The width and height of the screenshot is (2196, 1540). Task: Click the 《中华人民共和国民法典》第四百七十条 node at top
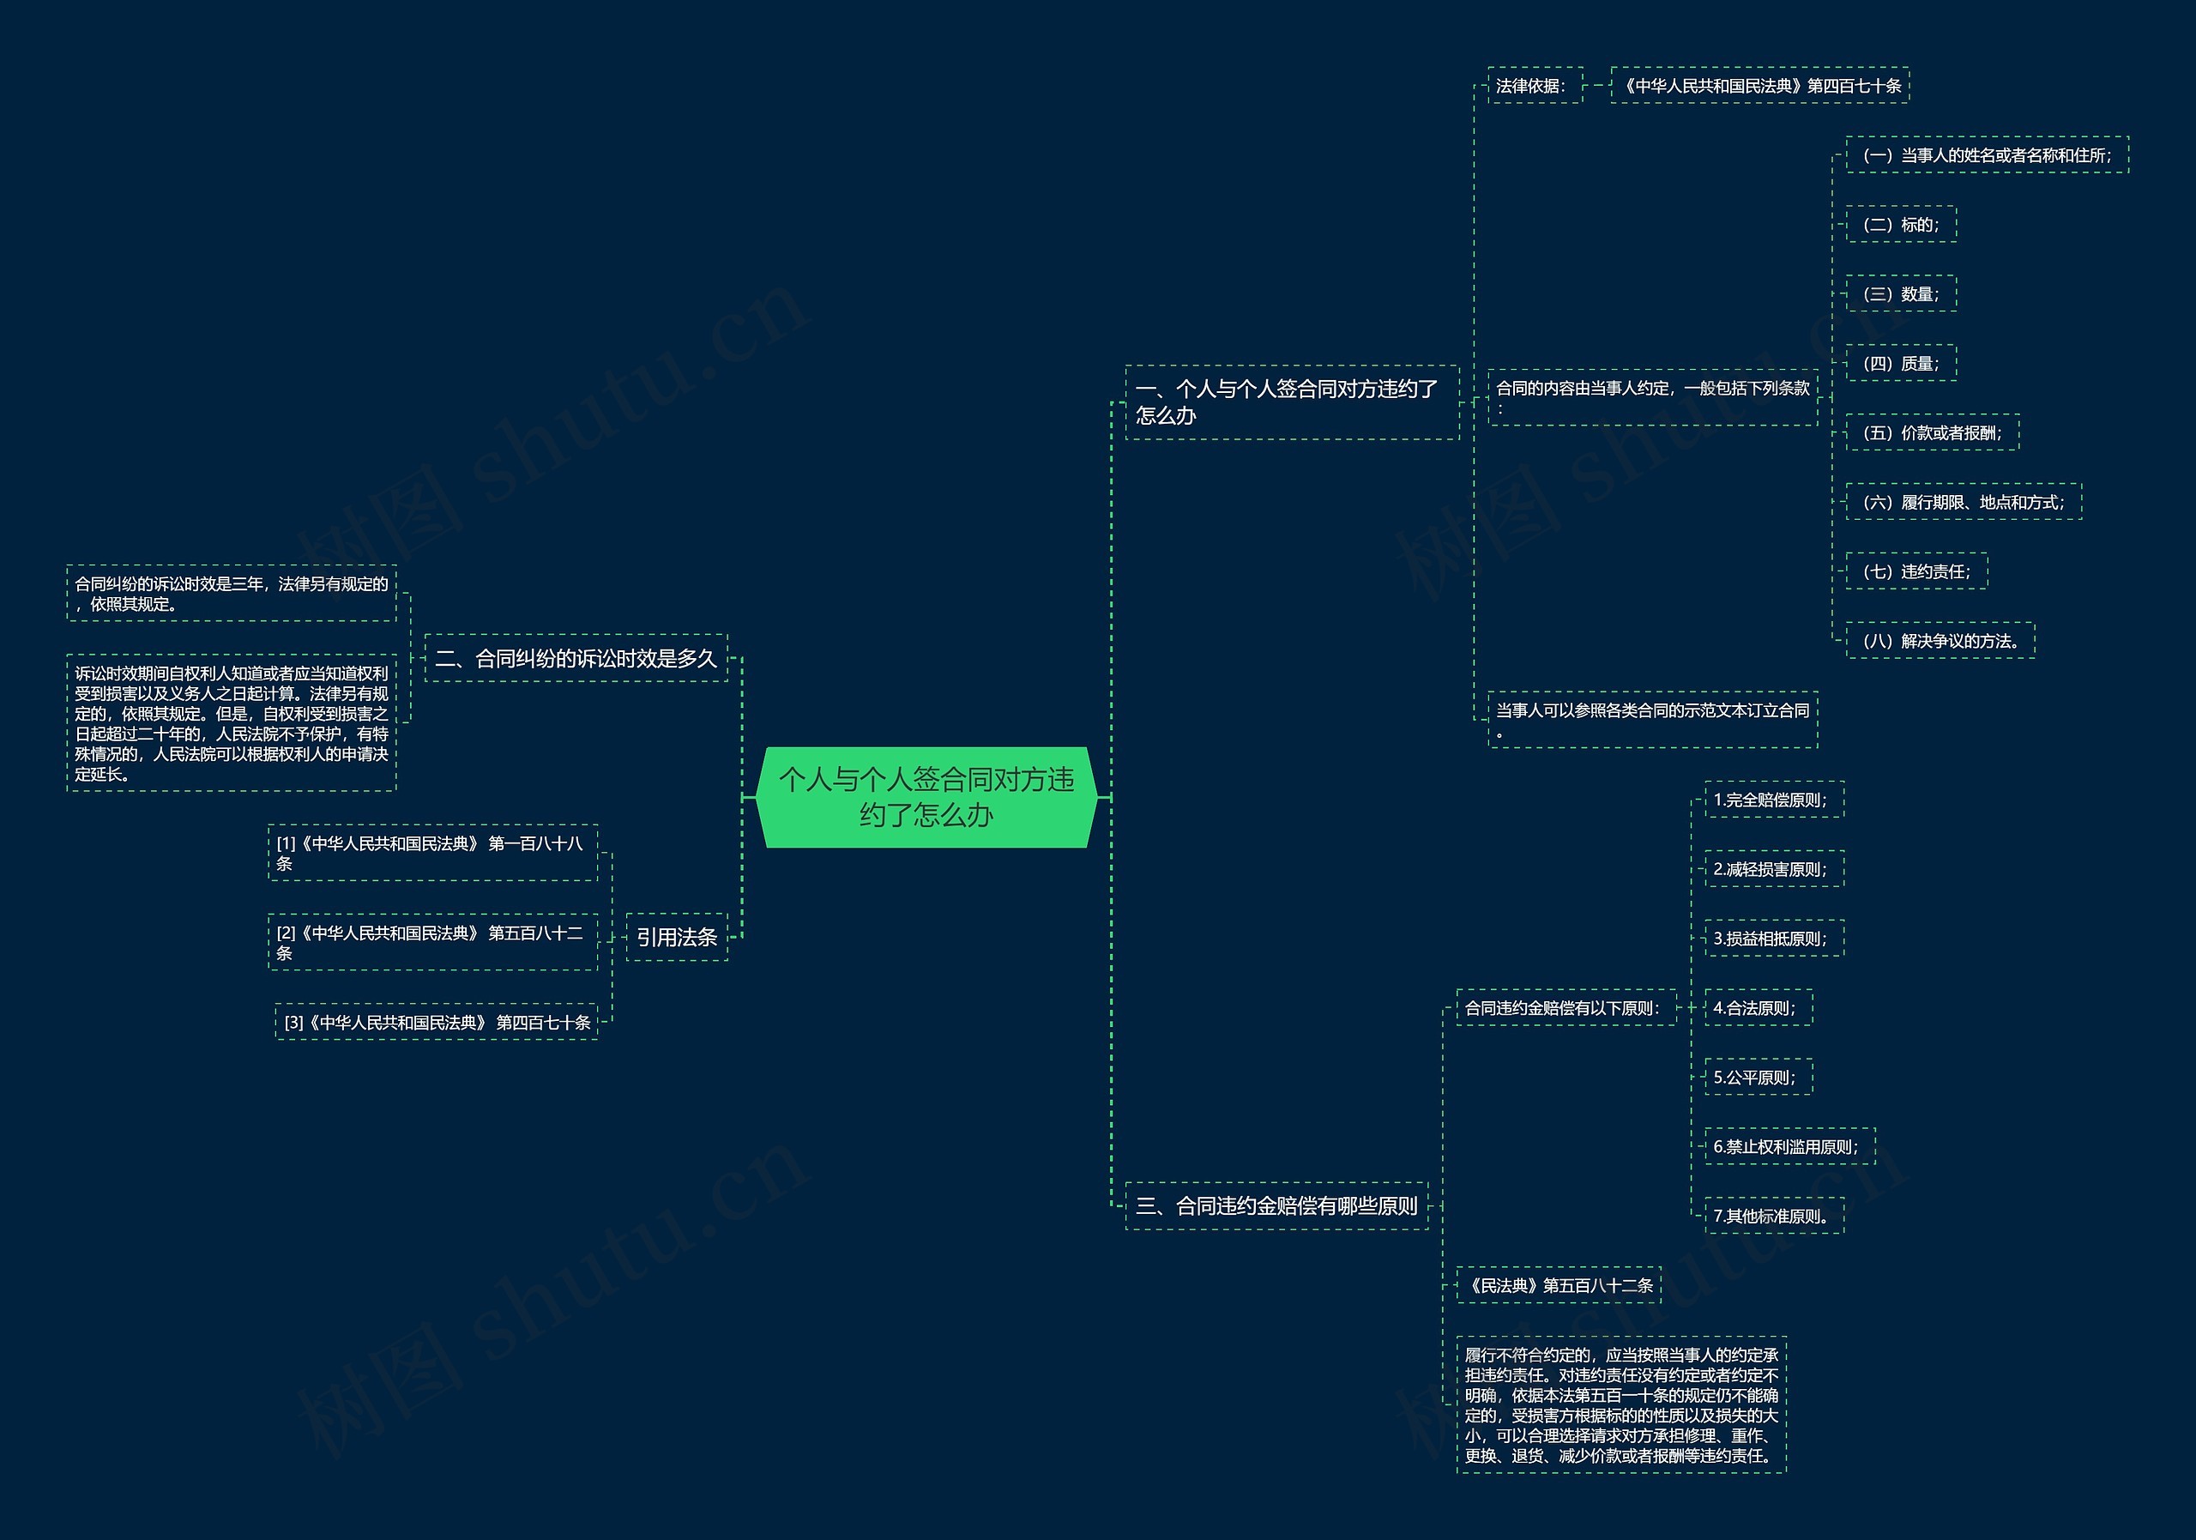[1759, 85]
